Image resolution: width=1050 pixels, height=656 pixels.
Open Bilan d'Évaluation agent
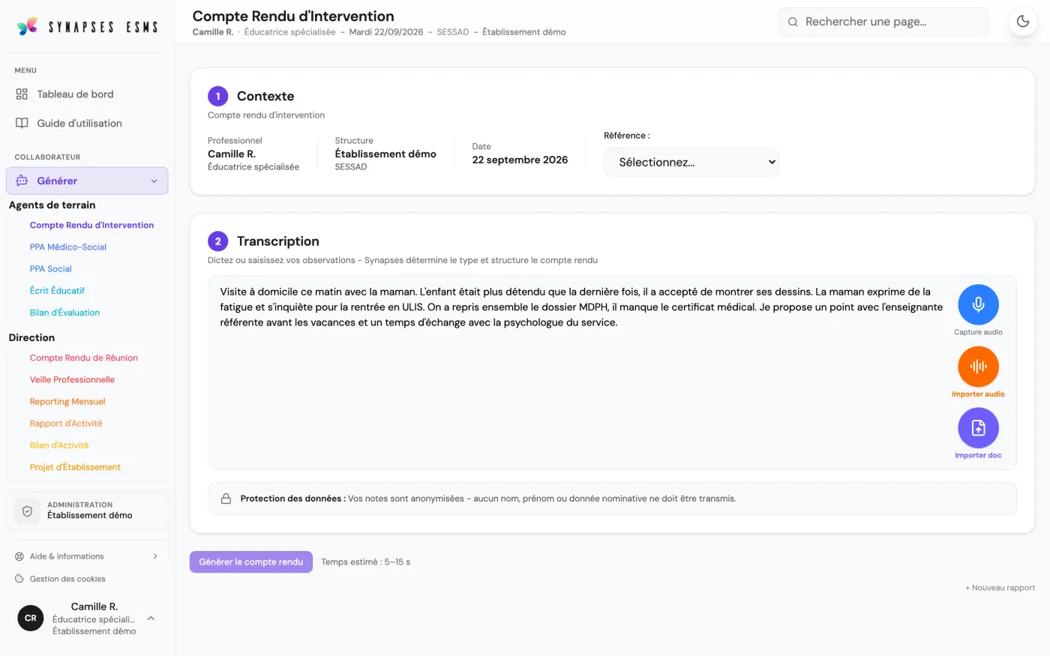coord(64,313)
